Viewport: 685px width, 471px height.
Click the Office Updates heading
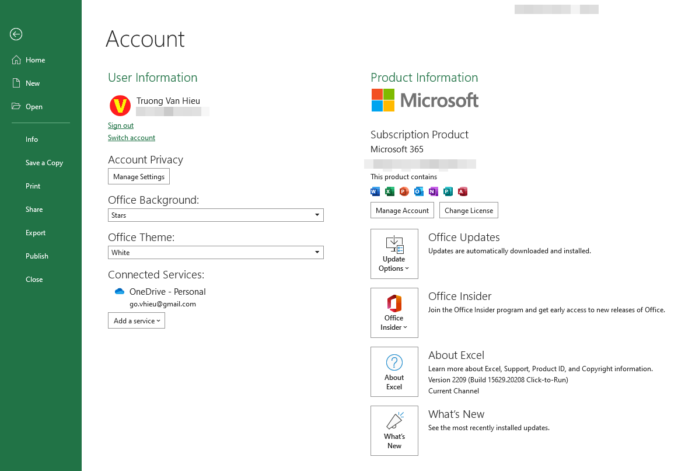click(464, 237)
